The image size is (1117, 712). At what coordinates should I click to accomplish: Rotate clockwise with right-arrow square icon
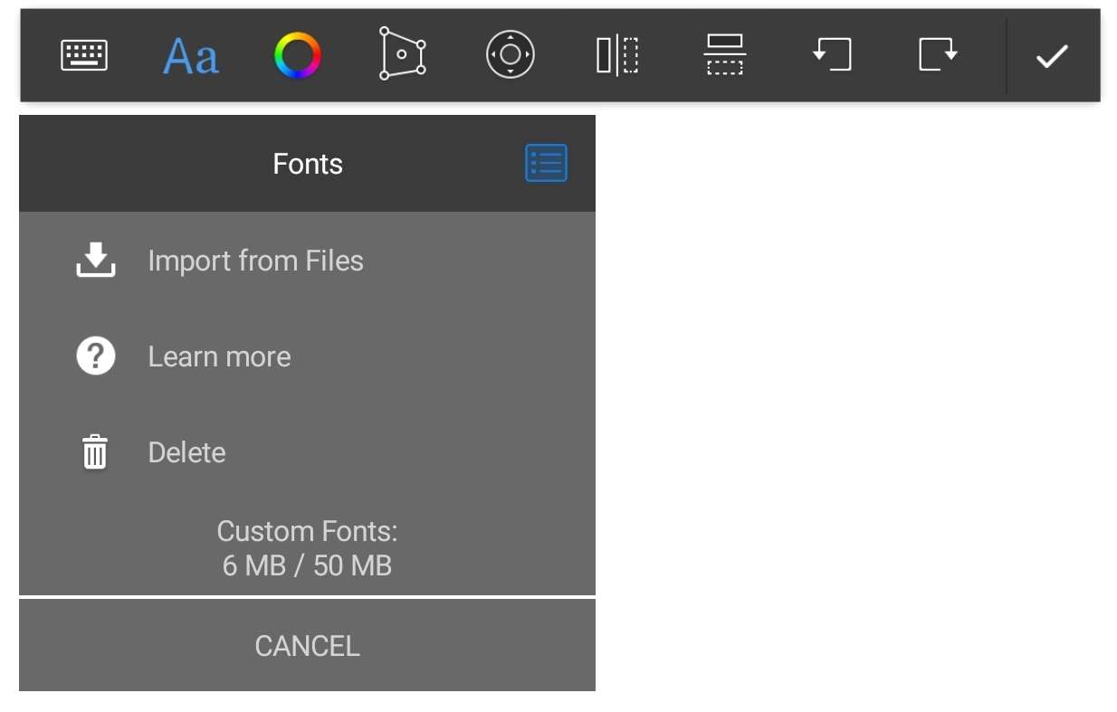point(939,54)
